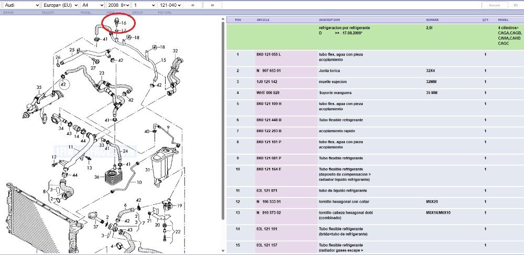The height and width of the screenshot is (255, 524).
Task: Click callout number 25 in diagram
Action: click(x=72, y=50)
